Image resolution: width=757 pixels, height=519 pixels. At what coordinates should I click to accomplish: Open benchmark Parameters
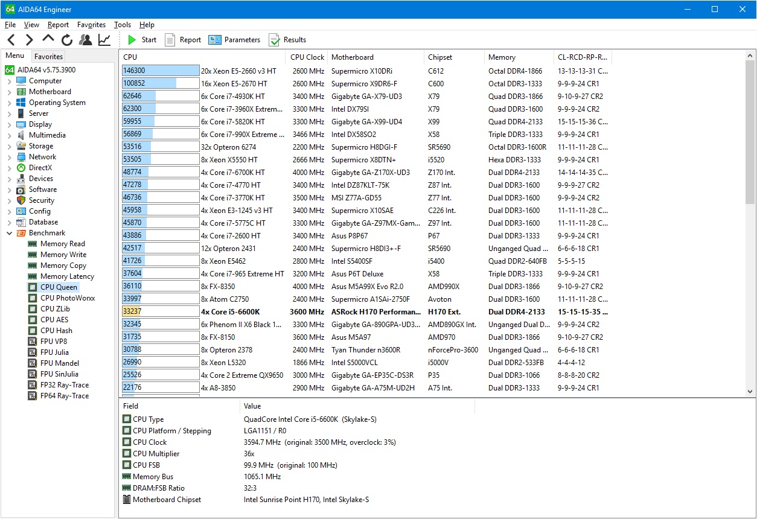coord(234,40)
